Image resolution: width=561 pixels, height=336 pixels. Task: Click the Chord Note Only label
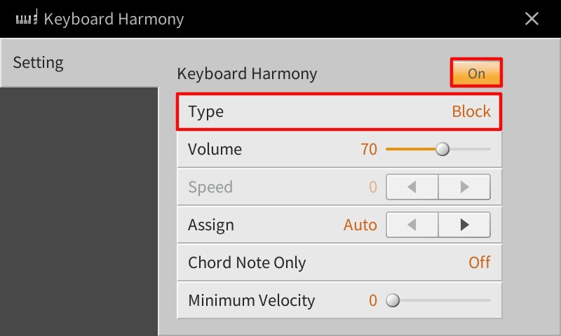(247, 262)
